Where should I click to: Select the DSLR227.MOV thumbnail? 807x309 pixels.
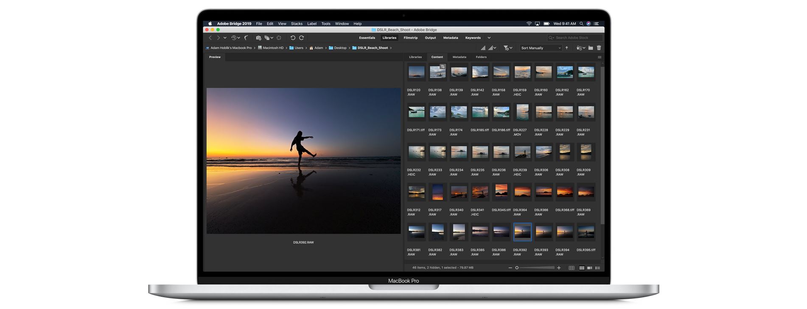tap(522, 113)
